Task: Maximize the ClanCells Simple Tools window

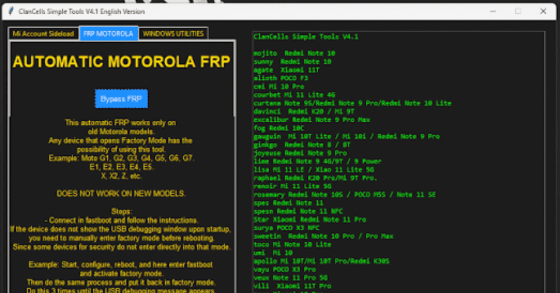Action: coord(518,11)
